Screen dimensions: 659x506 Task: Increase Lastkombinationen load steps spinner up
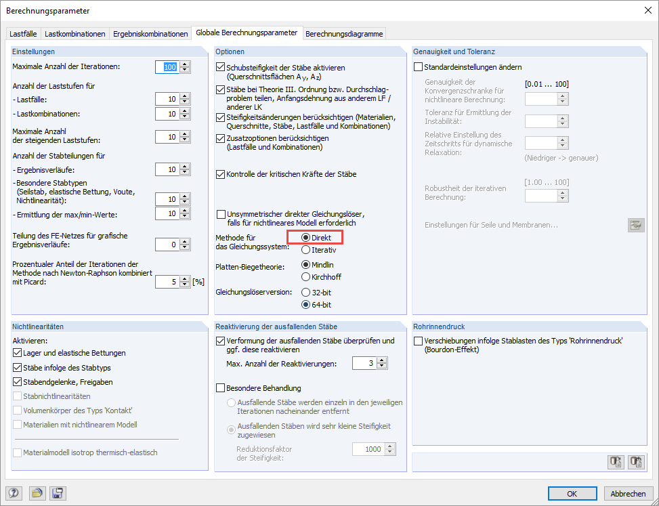[x=185, y=111]
